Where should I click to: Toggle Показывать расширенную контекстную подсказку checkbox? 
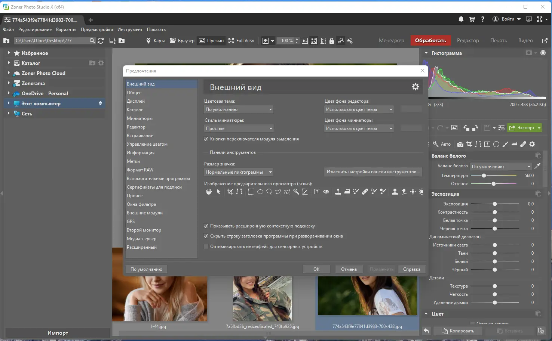tap(206, 226)
